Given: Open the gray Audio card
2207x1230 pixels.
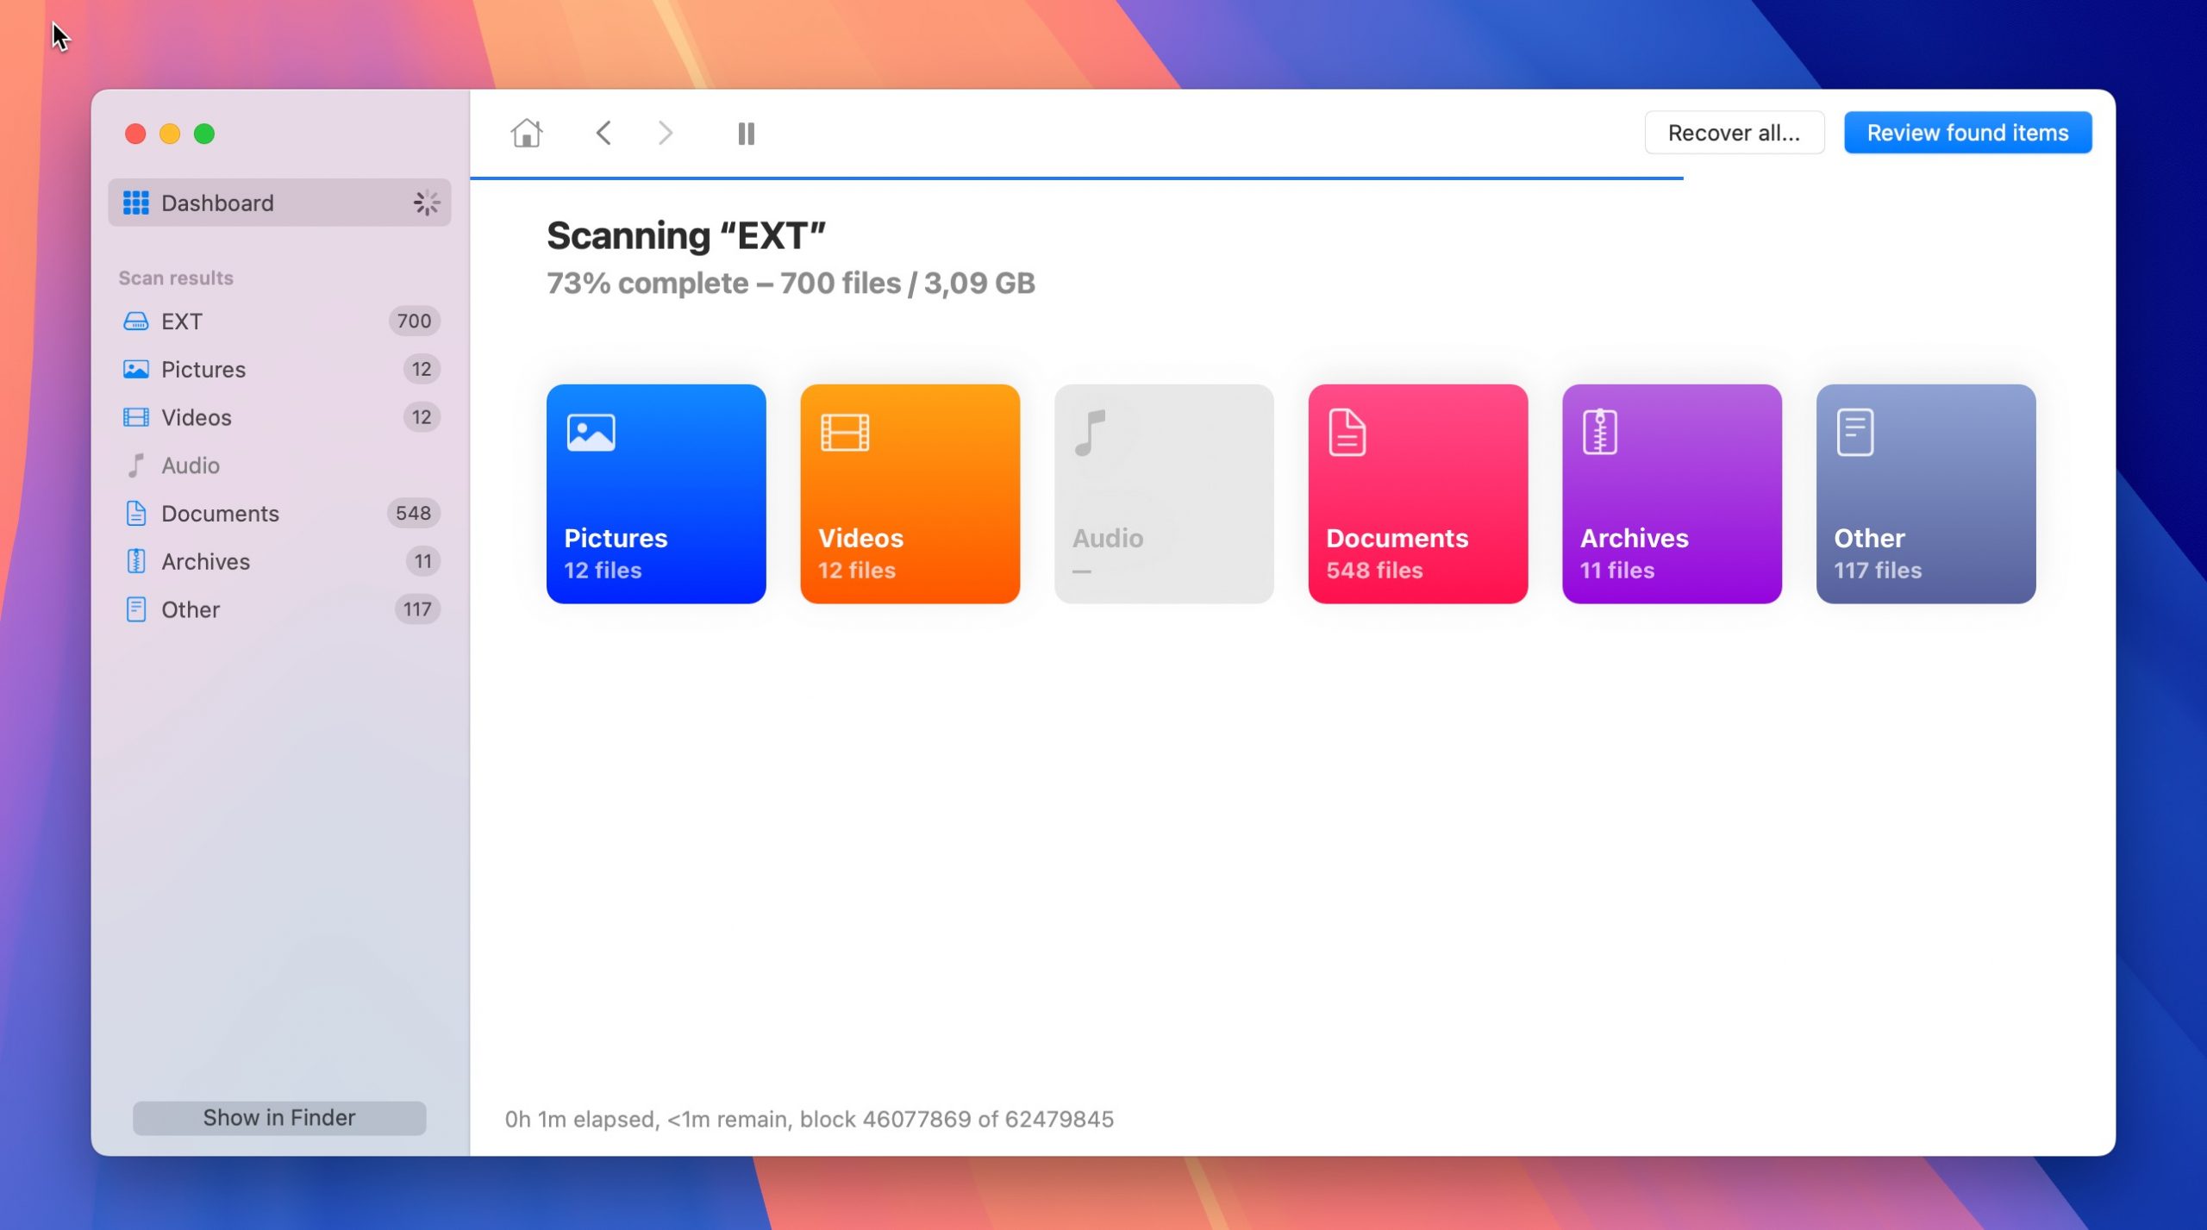Looking at the screenshot, I should 1164,494.
